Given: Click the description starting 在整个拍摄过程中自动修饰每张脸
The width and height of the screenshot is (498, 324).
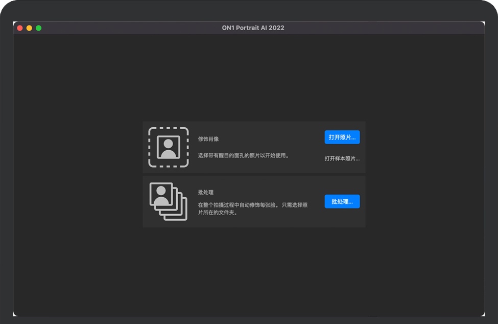Looking at the screenshot, I should click(x=253, y=209).
